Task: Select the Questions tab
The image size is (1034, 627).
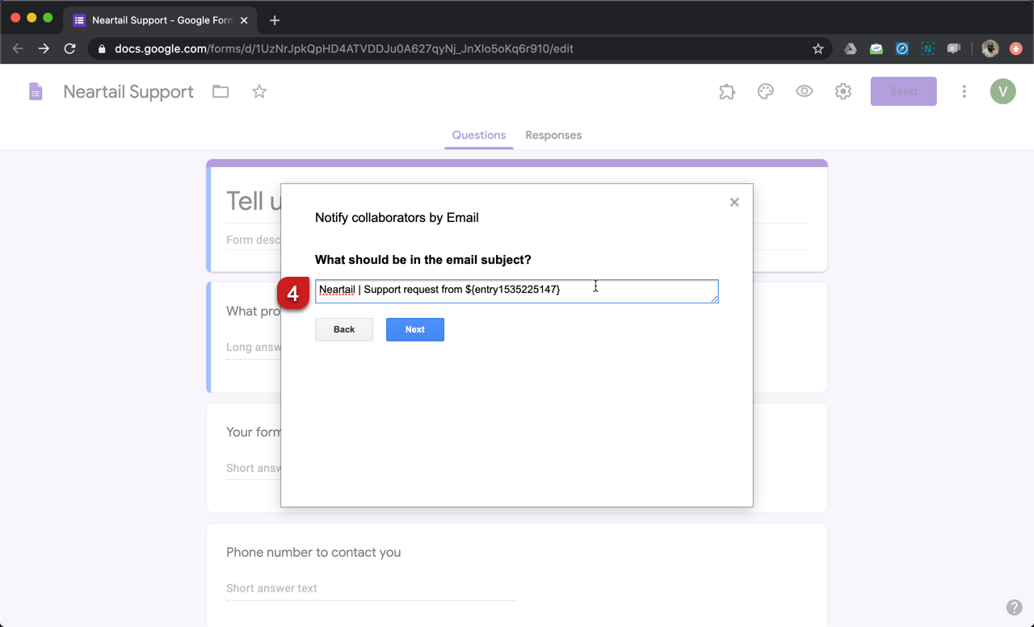Action: (x=478, y=135)
